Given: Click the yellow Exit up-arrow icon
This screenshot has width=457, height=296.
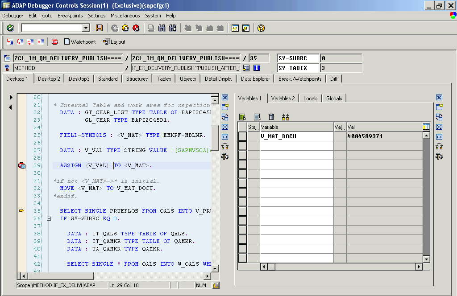Looking at the screenshot, I should (x=125, y=28).
